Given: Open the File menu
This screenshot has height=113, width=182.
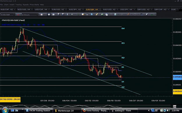Looking at the screenshot, I should 1,5.
